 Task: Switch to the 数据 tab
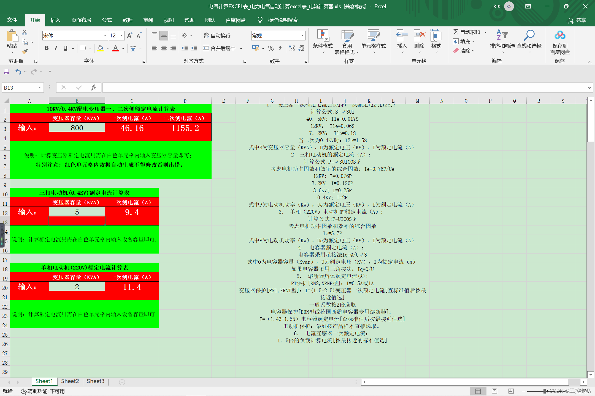pyautogui.click(x=128, y=20)
